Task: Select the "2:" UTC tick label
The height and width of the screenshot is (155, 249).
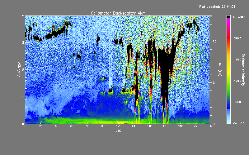Action: click(x=41, y=126)
